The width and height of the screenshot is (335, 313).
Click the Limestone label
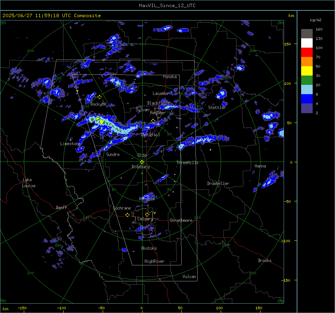pos(70,144)
